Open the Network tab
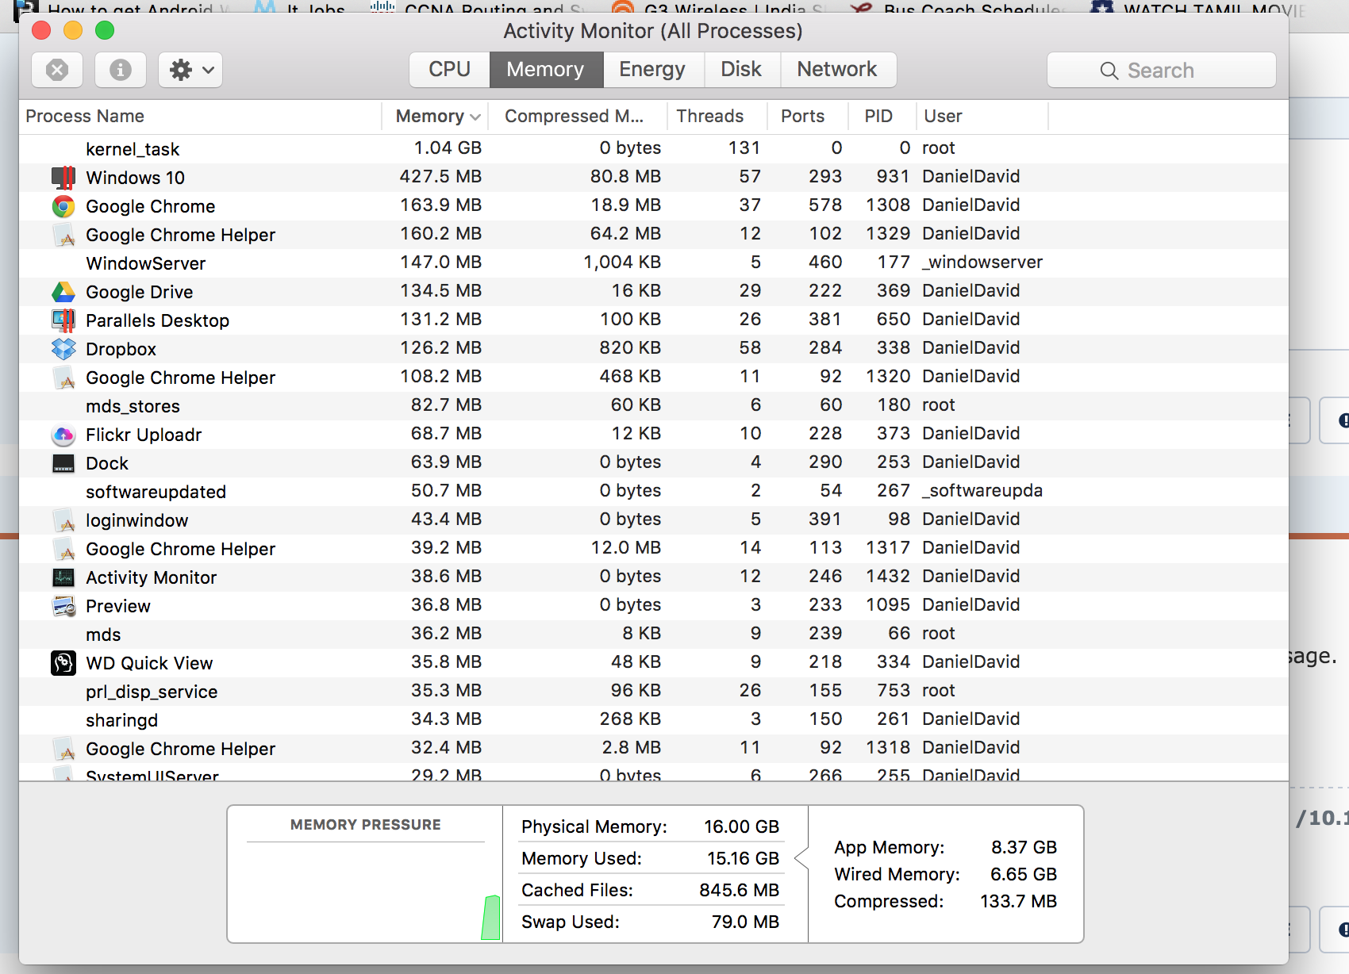The image size is (1349, 974). pyautogui.click(x=838, y=70)
